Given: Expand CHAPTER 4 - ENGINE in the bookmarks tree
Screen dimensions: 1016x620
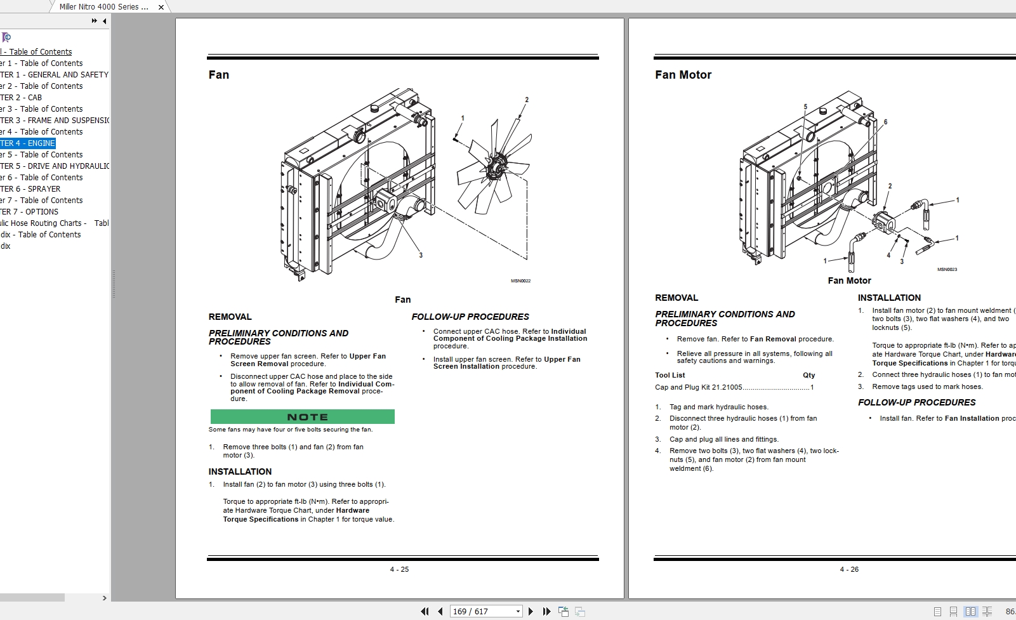Looking at the screenshot, I should coord(27,143).
